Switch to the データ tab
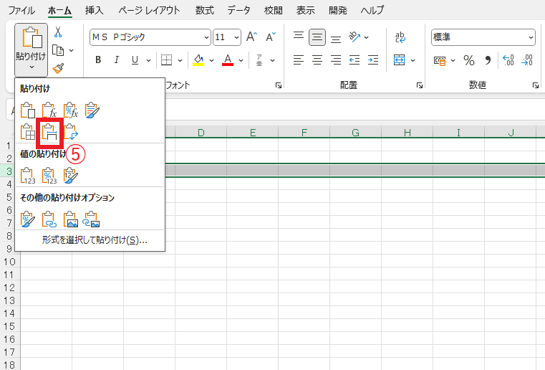545x370 pixels. coord(238,11)
